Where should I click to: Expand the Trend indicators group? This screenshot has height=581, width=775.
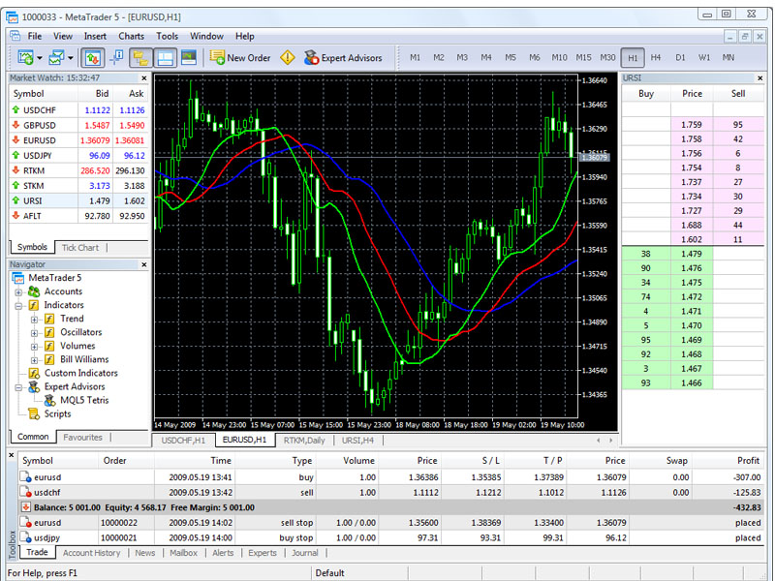[34, 320]
